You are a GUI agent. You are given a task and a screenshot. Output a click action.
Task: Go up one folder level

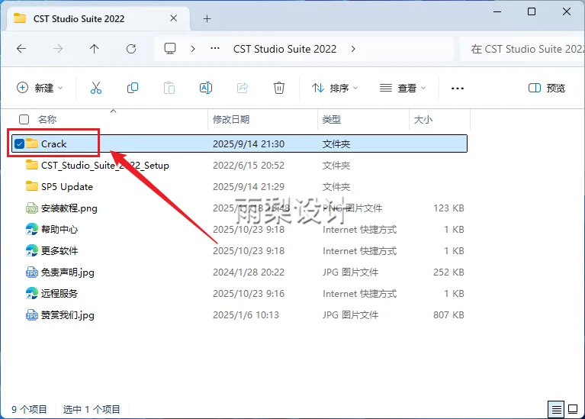[94, 49]
